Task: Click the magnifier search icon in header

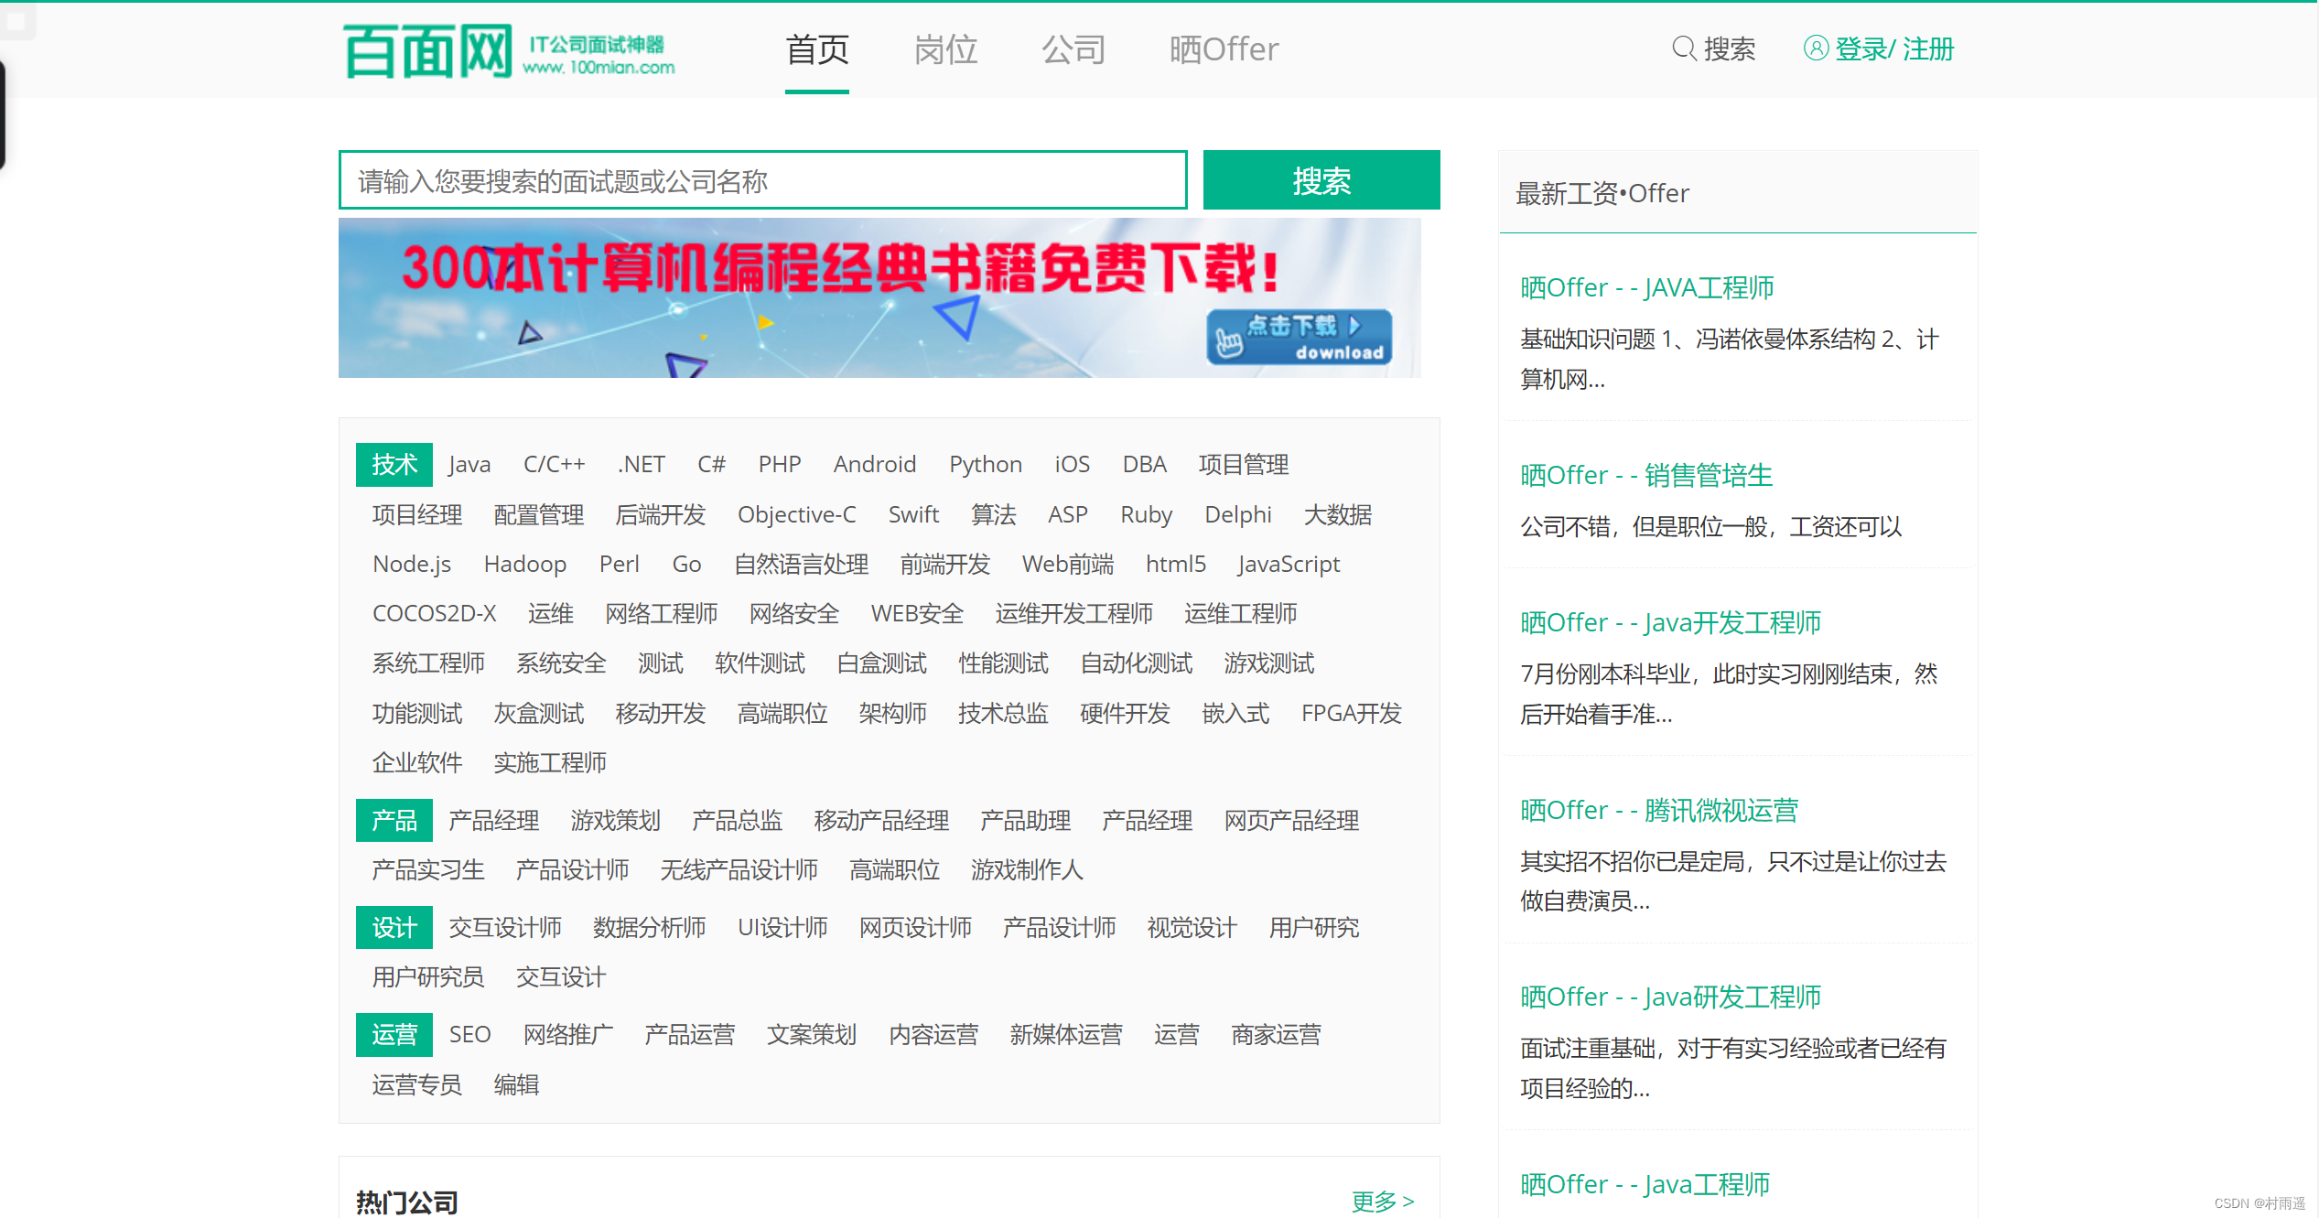Action: [1684, 49]
